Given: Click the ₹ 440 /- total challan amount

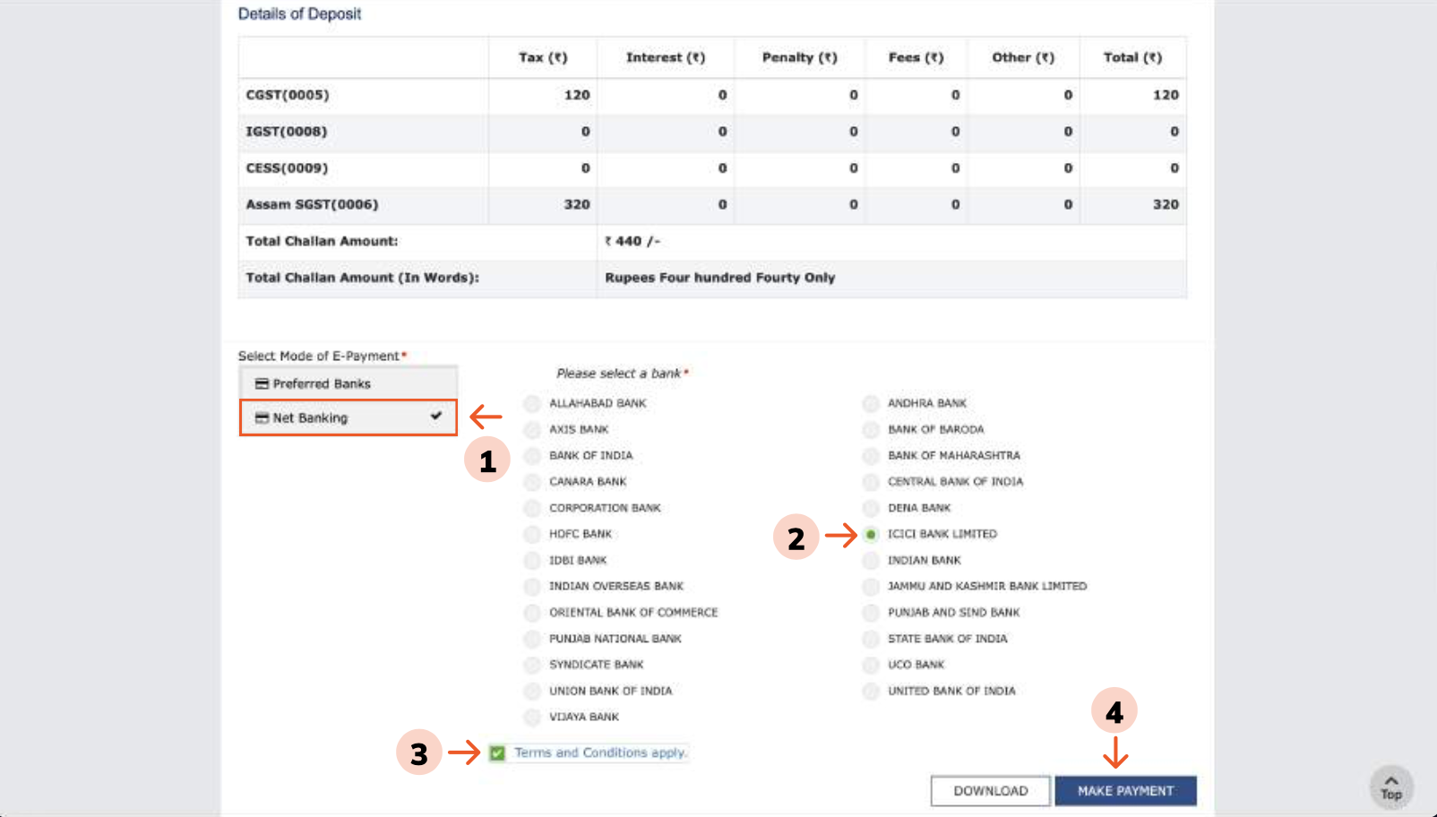Looking at the screenshot, I should tap(632, 241).
